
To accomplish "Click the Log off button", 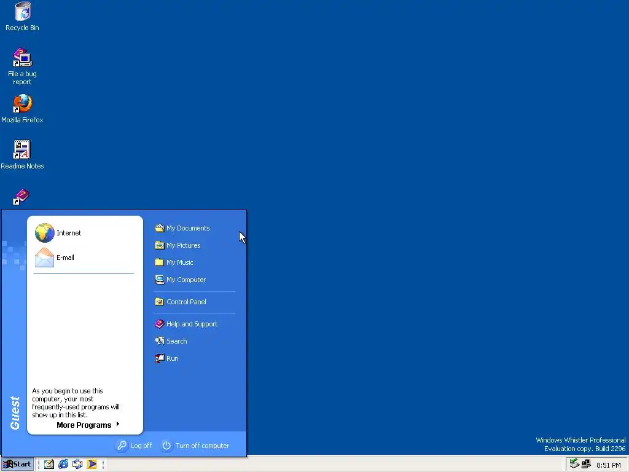I will (135, 446).
